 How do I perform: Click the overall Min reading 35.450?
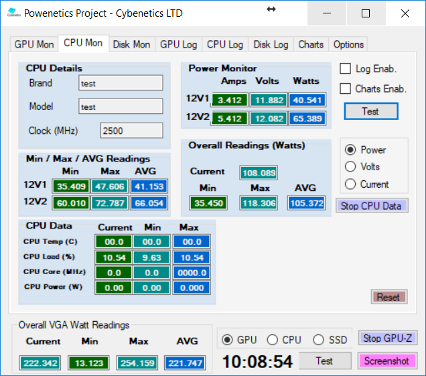(x=209, y=203)
